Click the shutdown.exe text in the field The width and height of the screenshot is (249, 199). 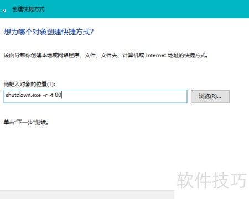click(23, 95)
